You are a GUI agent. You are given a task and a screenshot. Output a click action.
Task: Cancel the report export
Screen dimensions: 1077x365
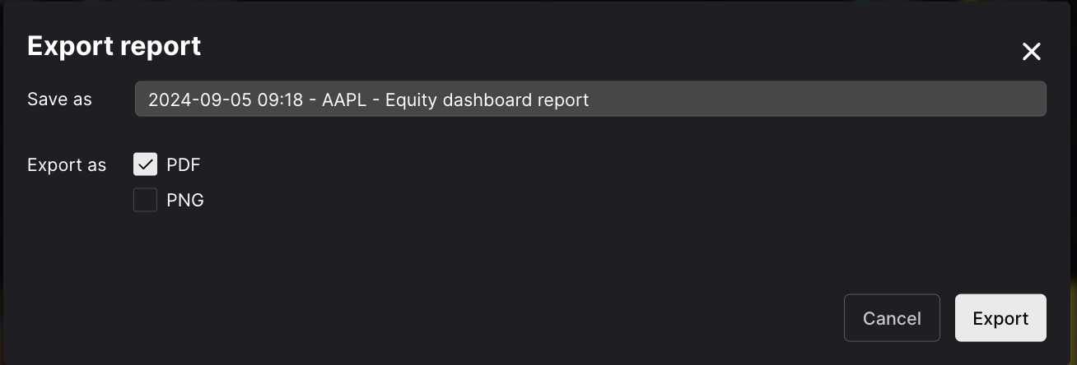click(892, 318)
